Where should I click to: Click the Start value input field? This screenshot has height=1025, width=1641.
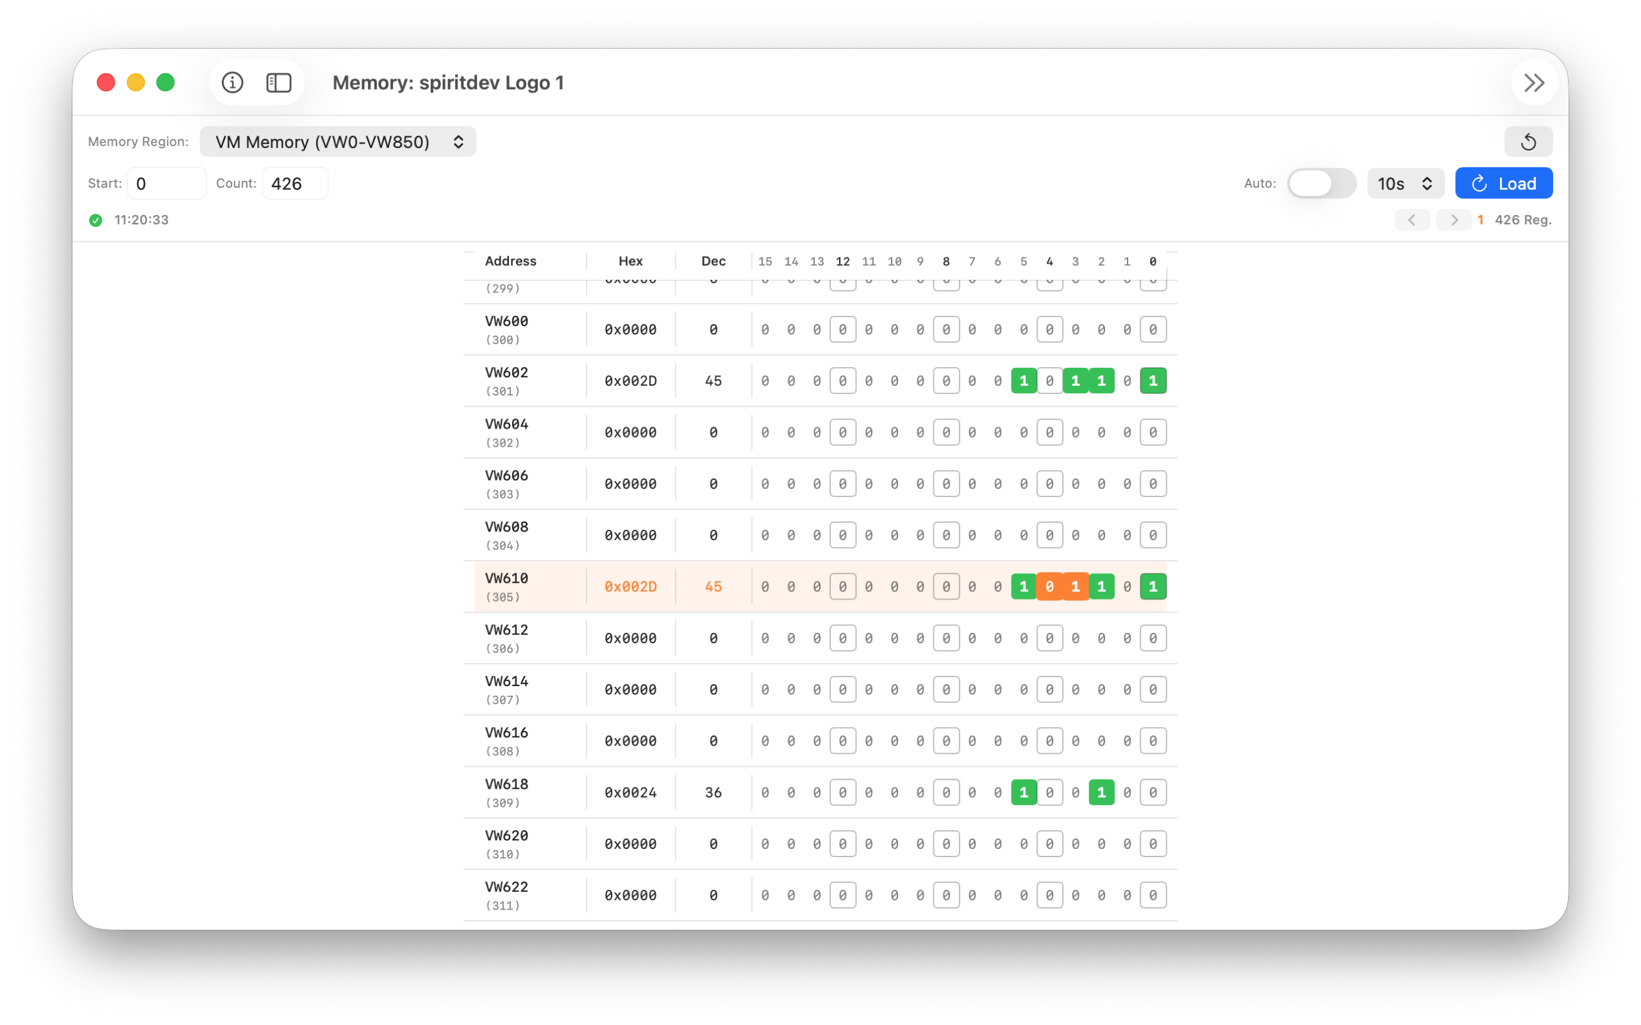166,183
